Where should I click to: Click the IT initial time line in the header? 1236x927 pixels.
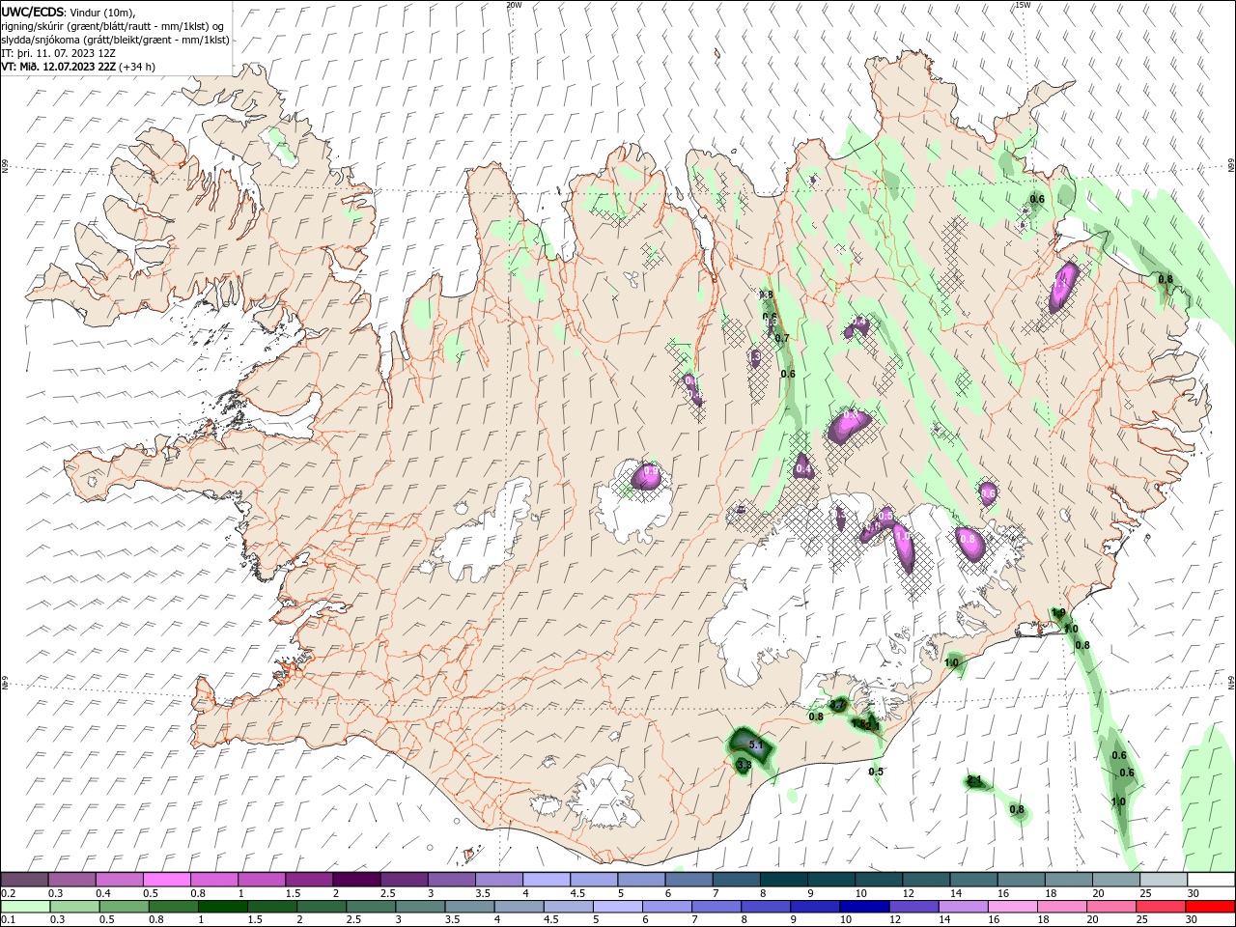point(59,53)
